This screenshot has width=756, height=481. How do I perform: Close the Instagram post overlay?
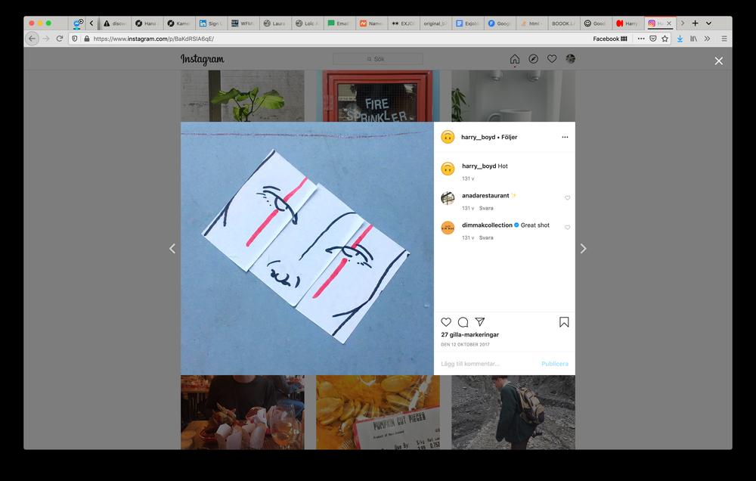pos(718,61)
